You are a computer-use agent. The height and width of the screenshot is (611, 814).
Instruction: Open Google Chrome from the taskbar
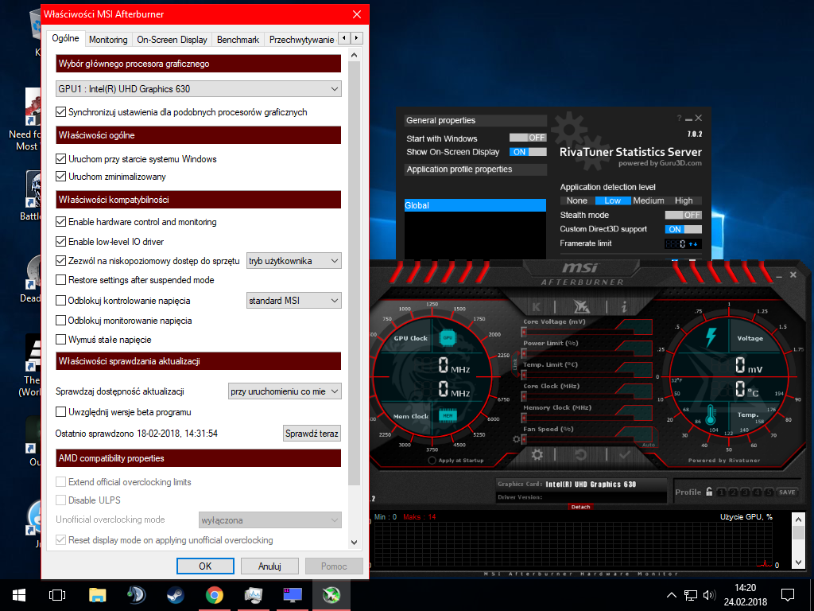point(215,595)
